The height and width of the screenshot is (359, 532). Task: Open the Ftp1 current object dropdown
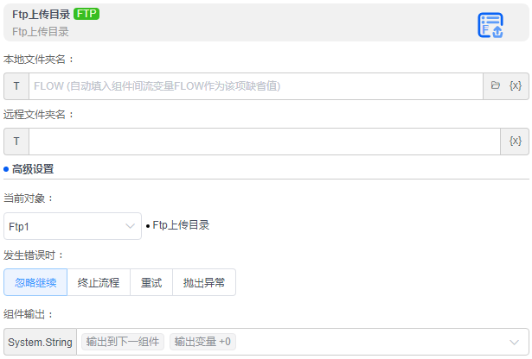tap(73, 226)
